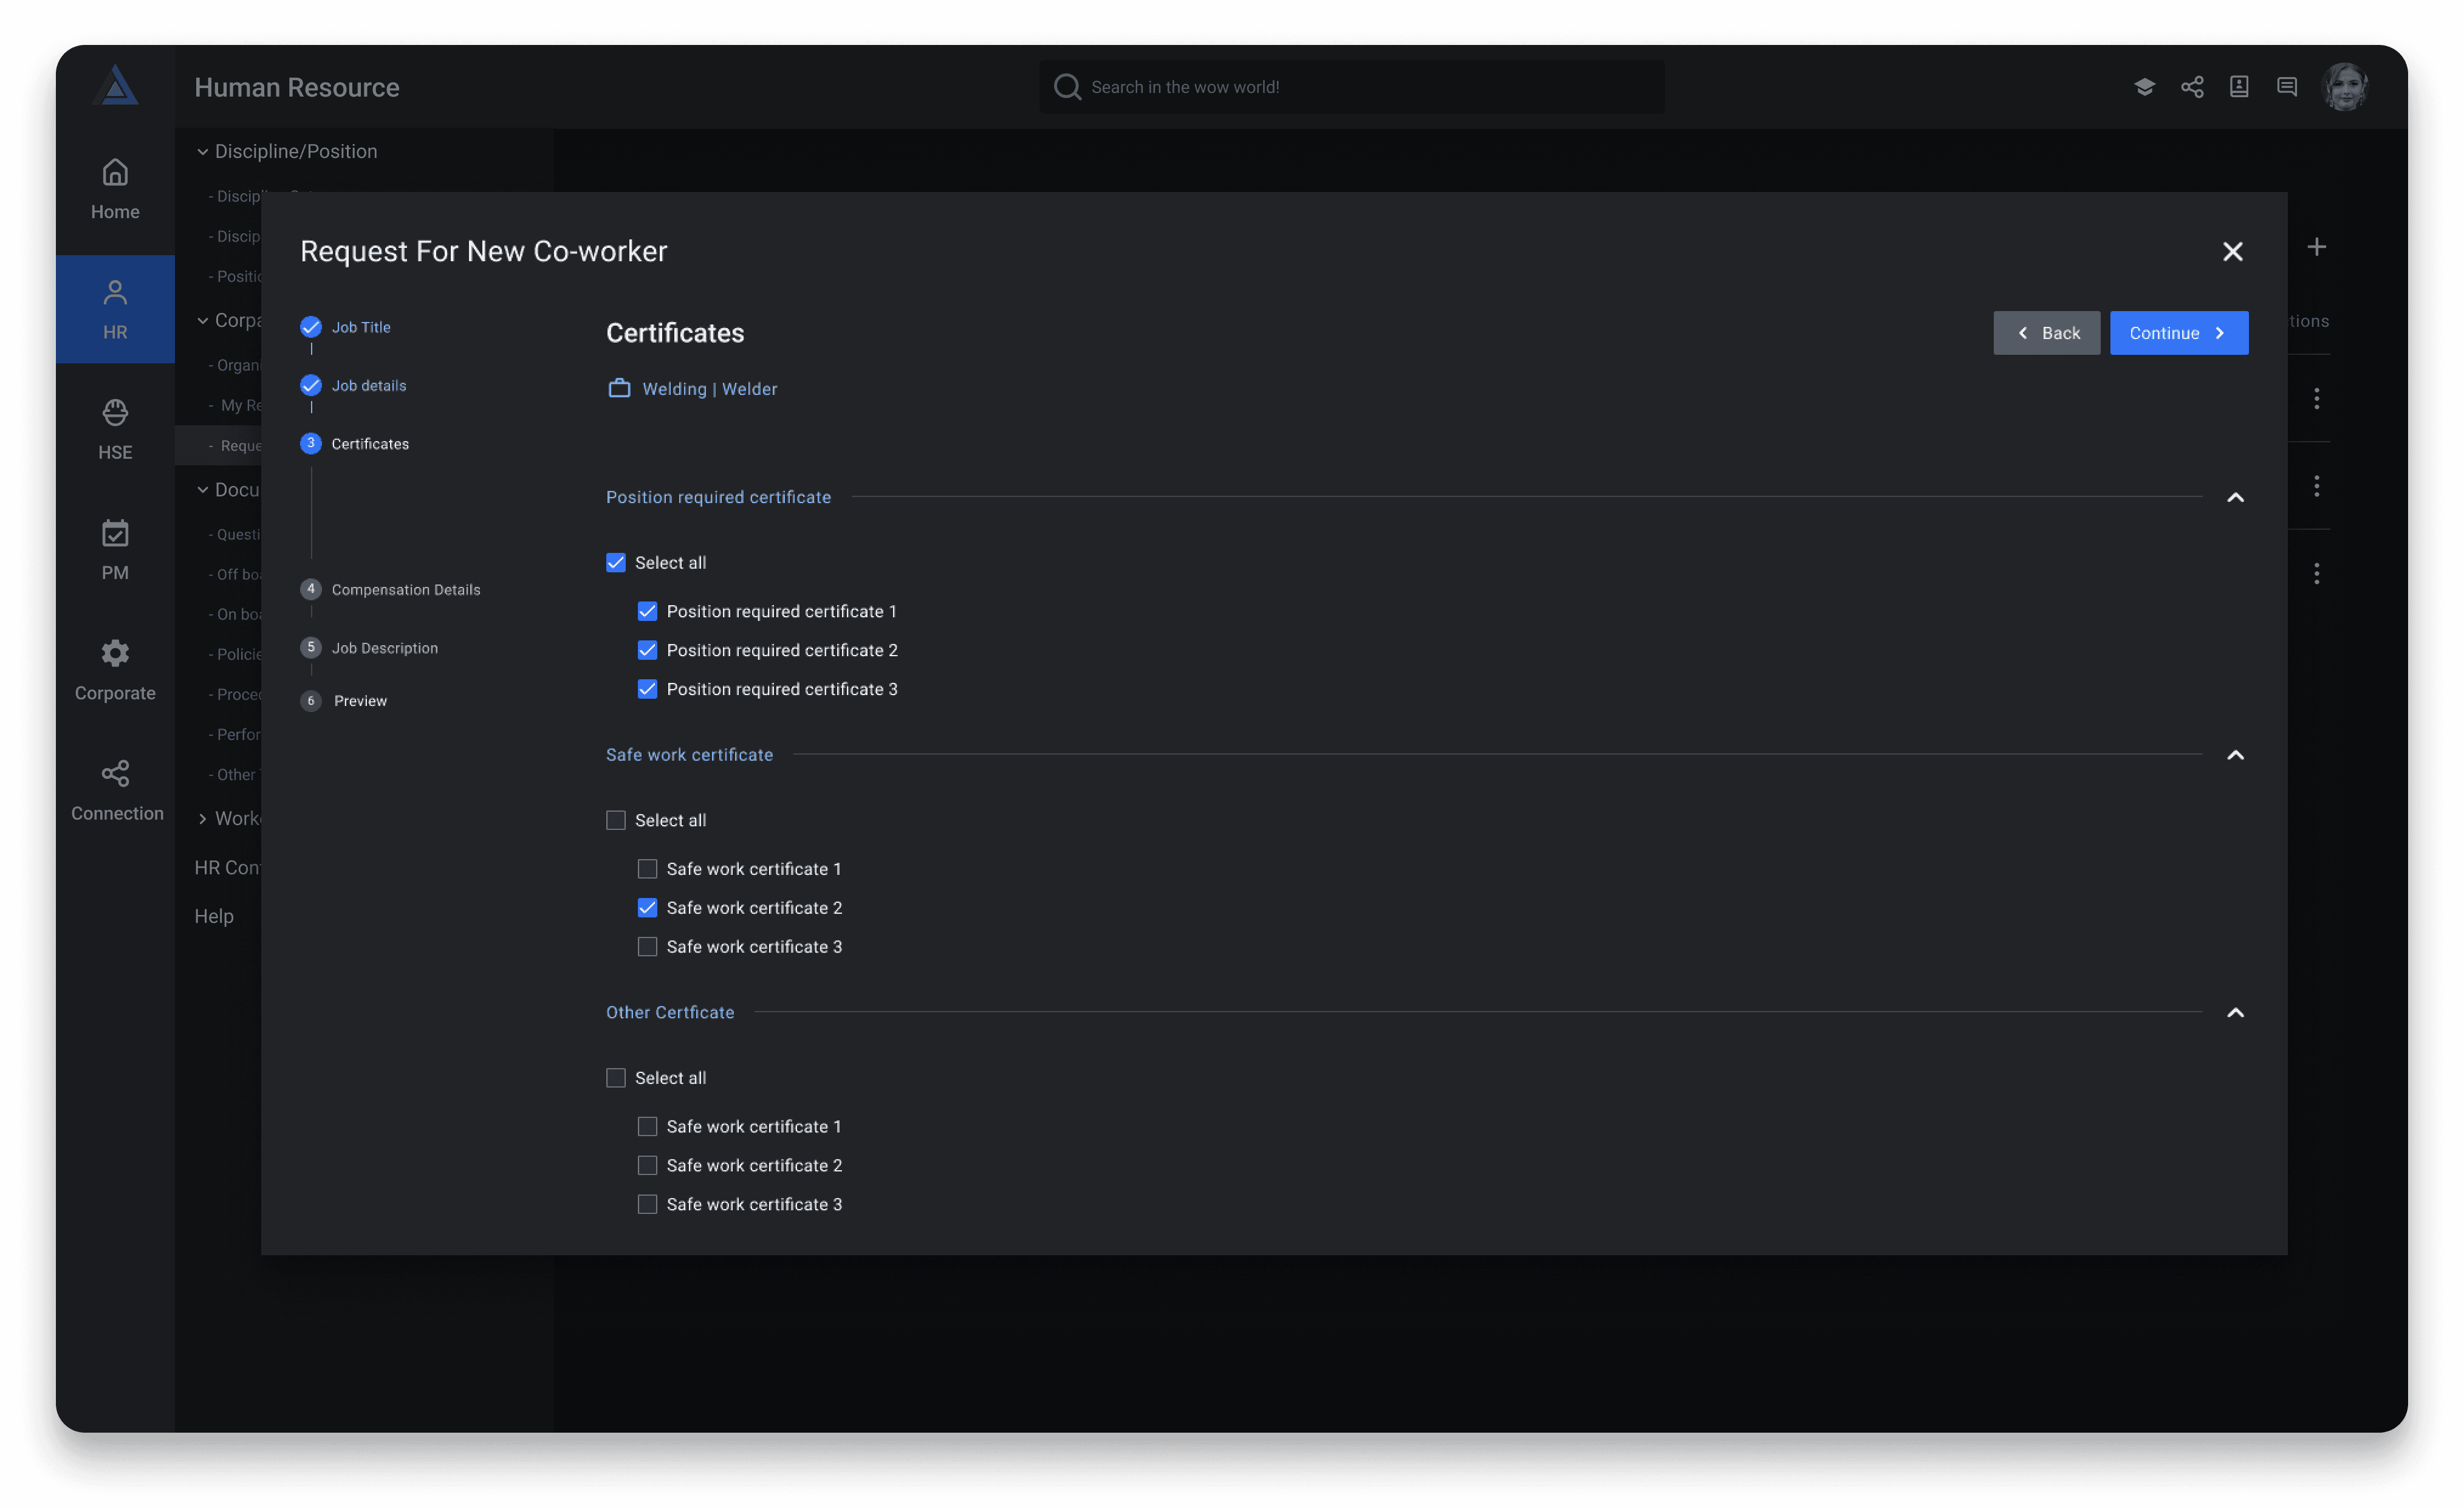Open Corporate gear settings icon
Viewport: 2464px width, 1508px height.
pos(115,653)
